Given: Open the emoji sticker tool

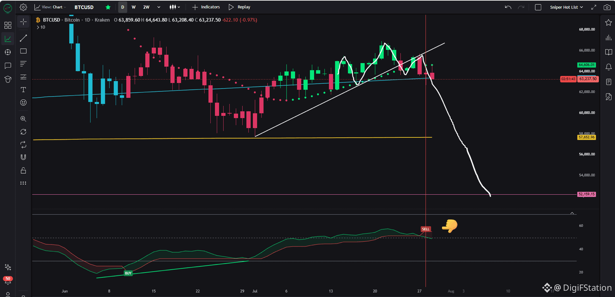Looking at the screenshot, I should click(x=23, y=103).
